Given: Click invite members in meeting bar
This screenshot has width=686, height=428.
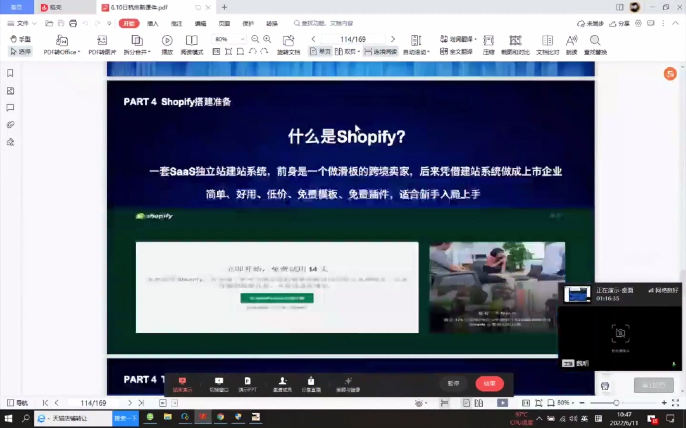Looking at the screenshot, I should [282, 384].
